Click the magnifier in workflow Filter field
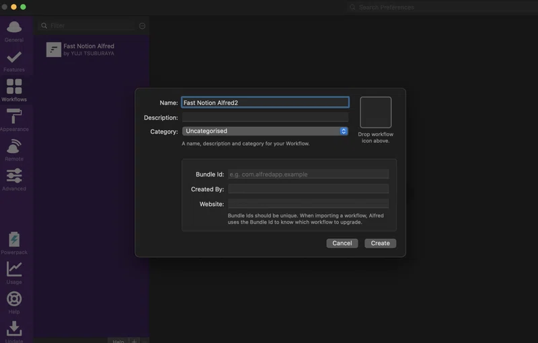 44,26
